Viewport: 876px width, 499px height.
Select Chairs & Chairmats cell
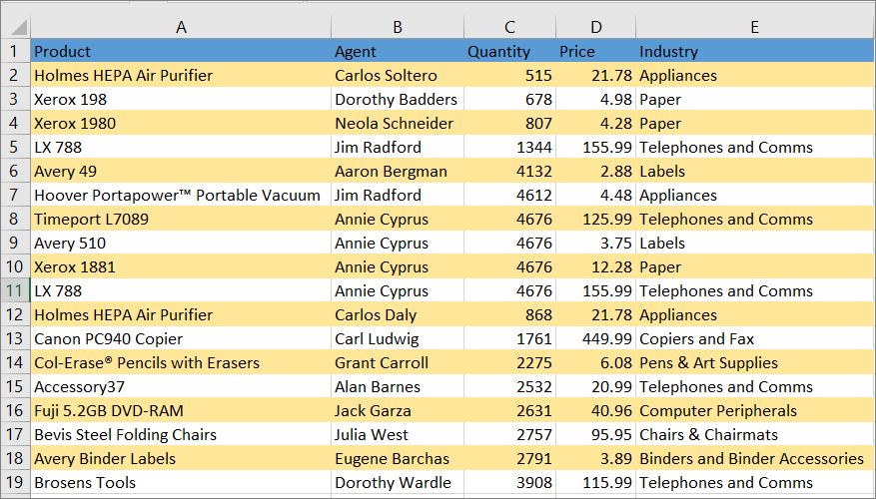coord(755,434)
